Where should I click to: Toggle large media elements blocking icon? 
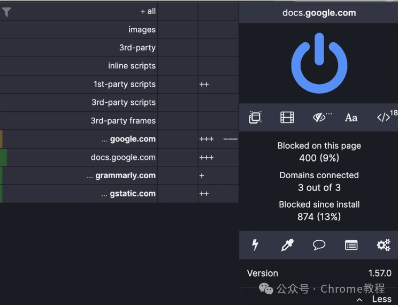coord(287,117)
